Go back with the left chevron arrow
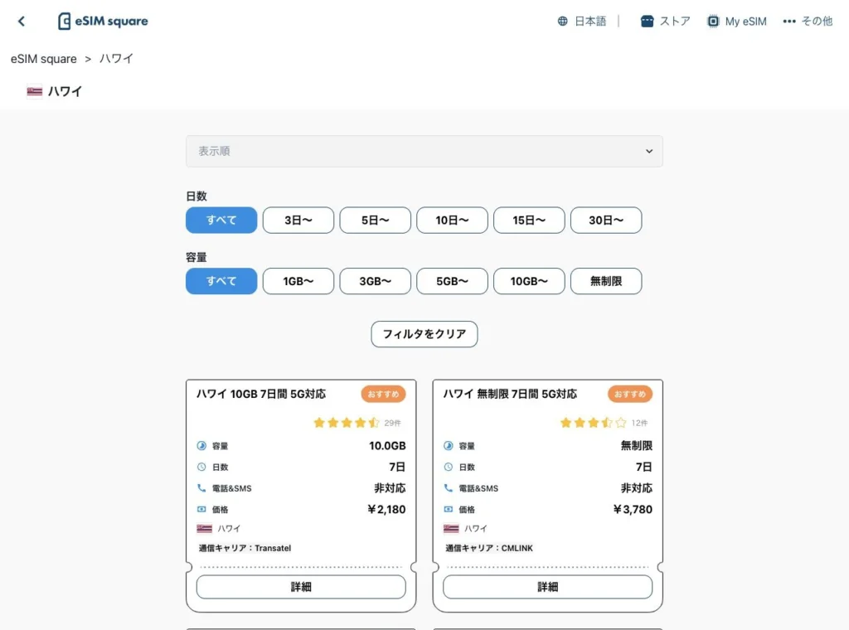 point(21,21)
